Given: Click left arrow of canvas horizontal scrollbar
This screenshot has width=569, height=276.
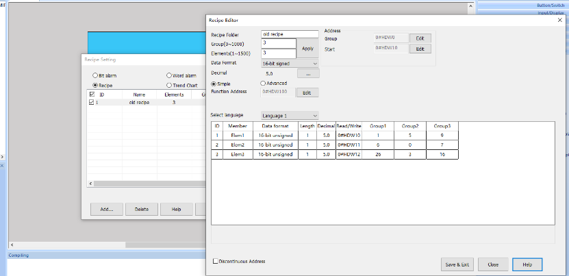Looking at the screenshot, I should click(x=12, y=245).
